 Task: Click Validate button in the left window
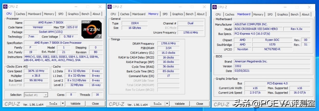75,104
